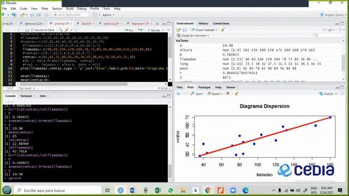Click the open file folder icon

[x=22, y=15]
